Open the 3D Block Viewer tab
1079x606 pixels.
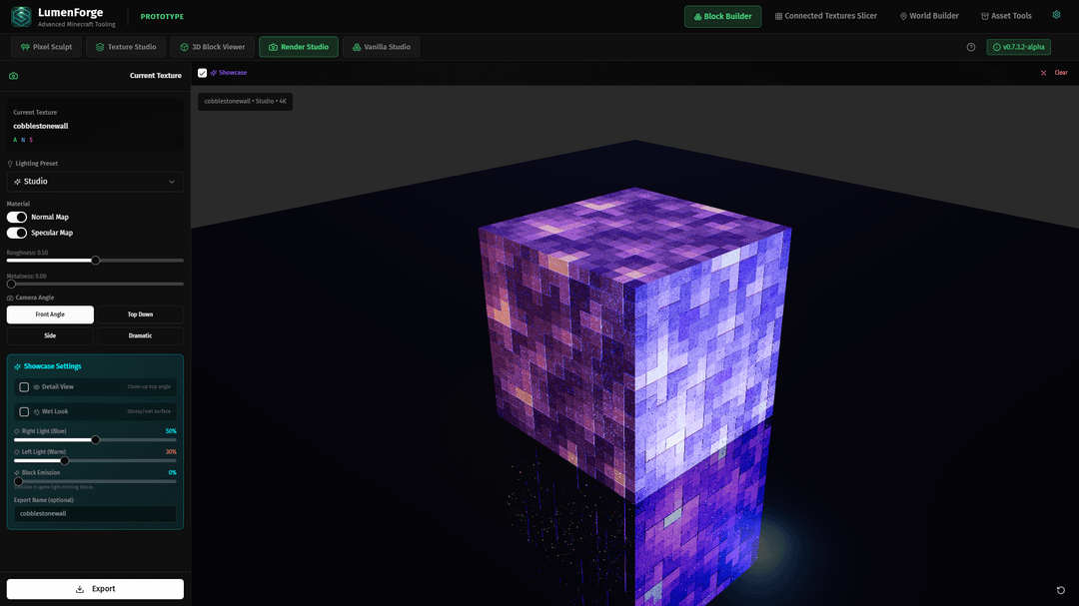coord(212,47)
